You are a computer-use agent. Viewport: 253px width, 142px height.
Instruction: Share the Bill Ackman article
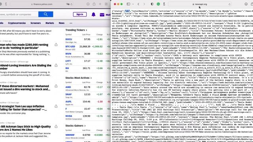56,126
